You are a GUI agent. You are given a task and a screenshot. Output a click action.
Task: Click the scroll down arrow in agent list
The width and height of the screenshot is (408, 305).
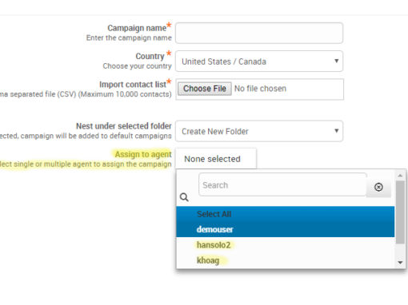click(400, 263)
